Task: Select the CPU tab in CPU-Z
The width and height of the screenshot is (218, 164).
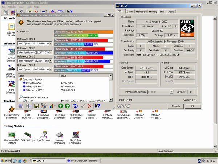Action: pos(120,11)
